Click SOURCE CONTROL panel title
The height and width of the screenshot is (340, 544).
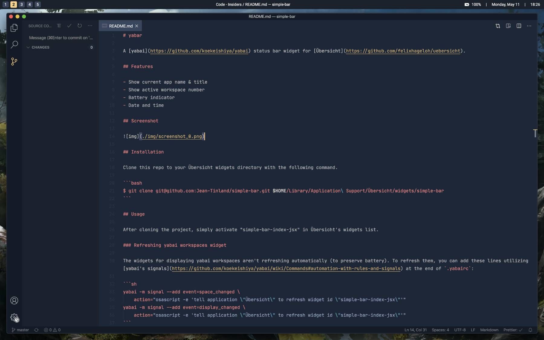click(40, 26)
